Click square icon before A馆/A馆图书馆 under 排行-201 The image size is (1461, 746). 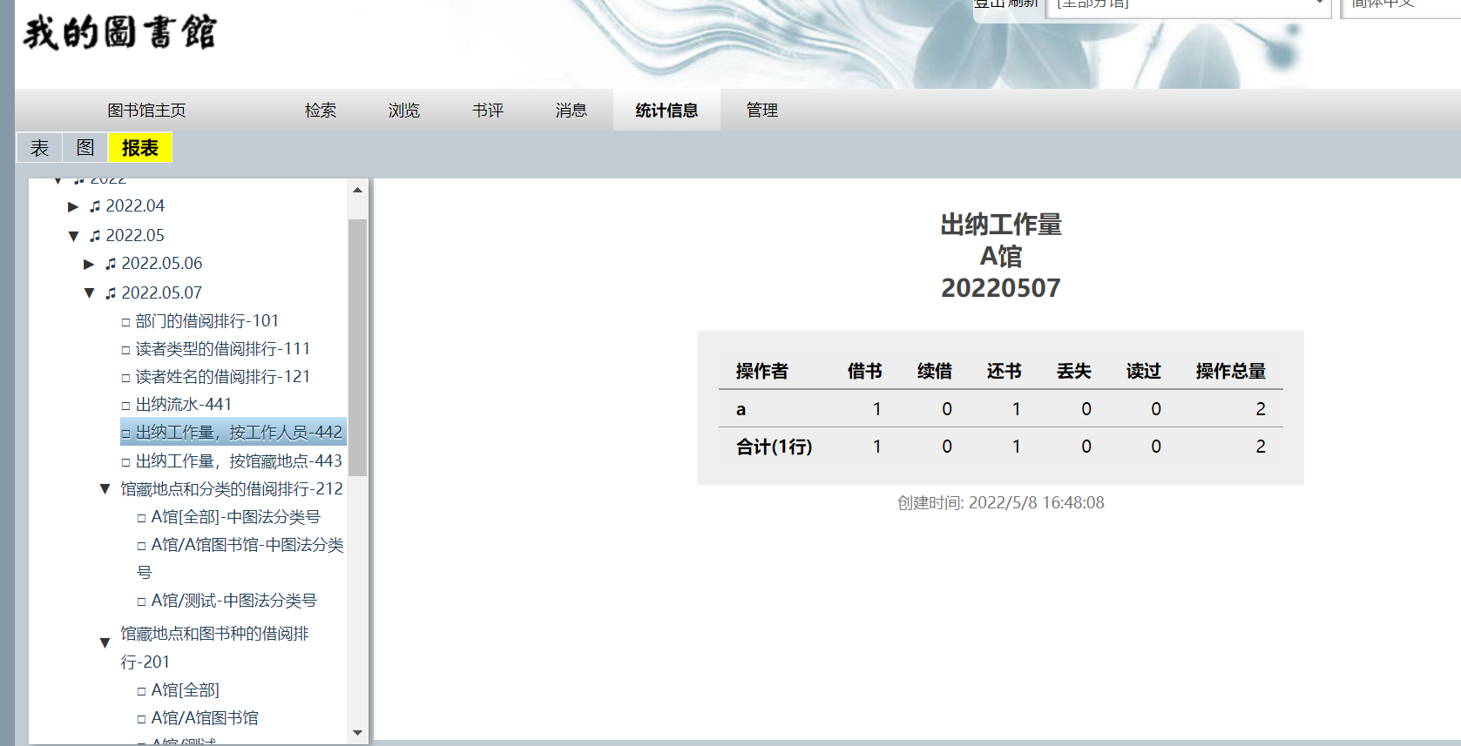(141, 719)
